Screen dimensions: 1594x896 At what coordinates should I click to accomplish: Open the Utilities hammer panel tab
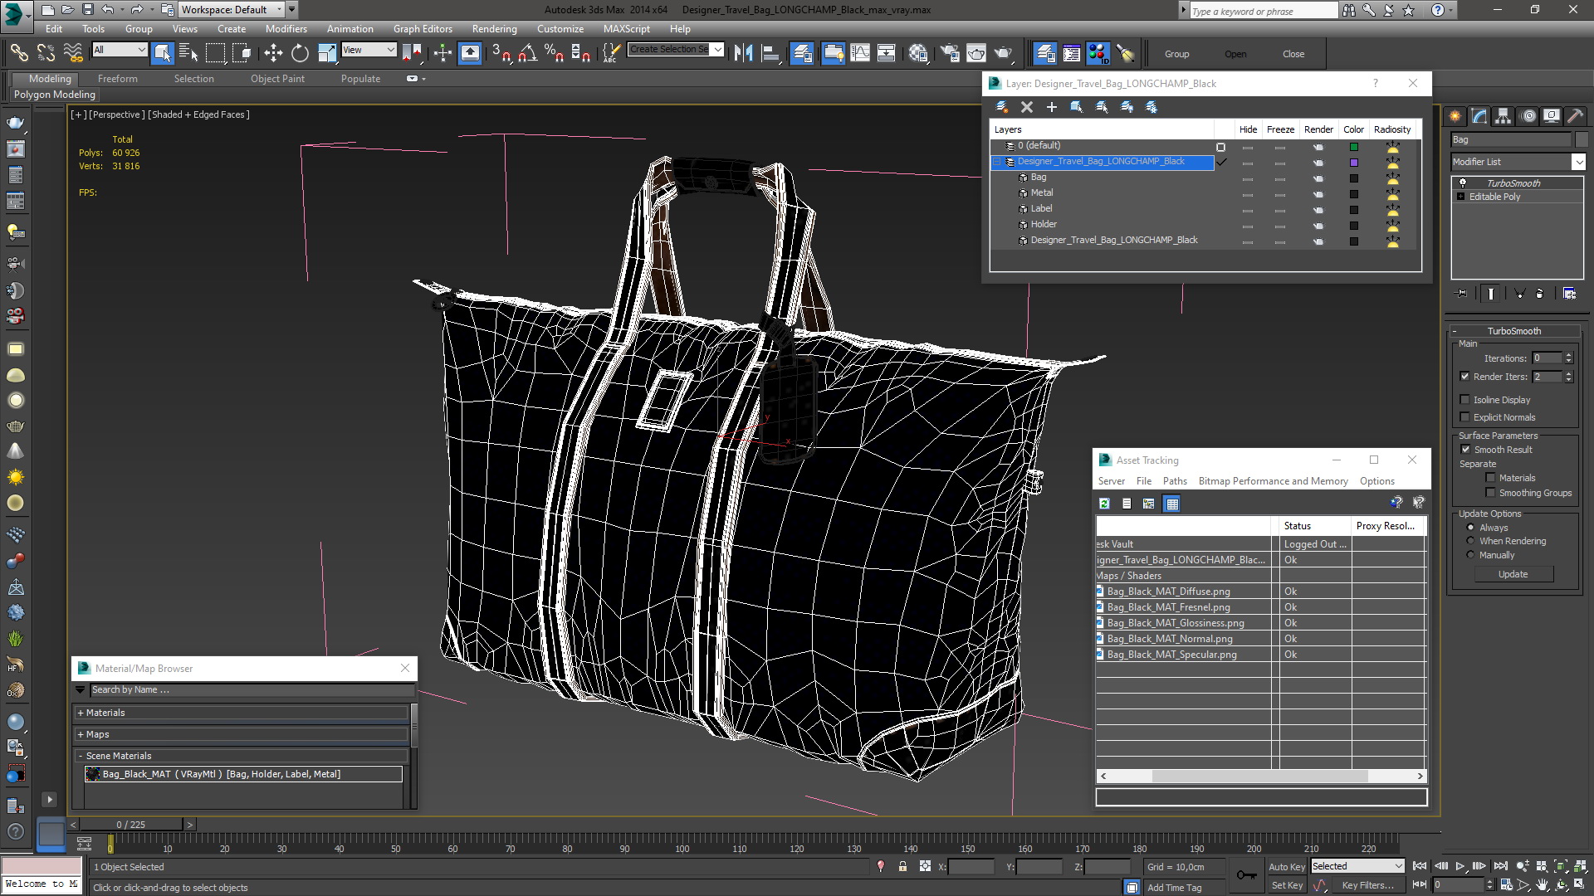(1575, 116)
